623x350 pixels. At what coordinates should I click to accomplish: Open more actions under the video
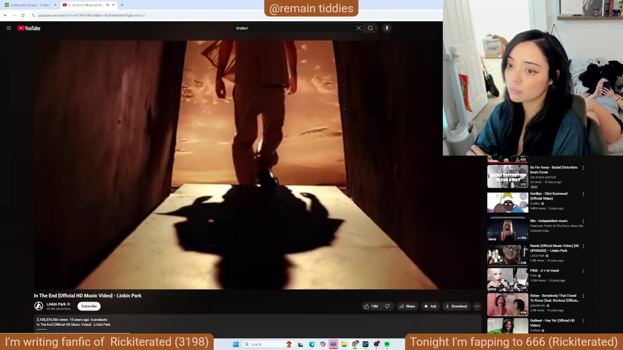tap(477, 306)
